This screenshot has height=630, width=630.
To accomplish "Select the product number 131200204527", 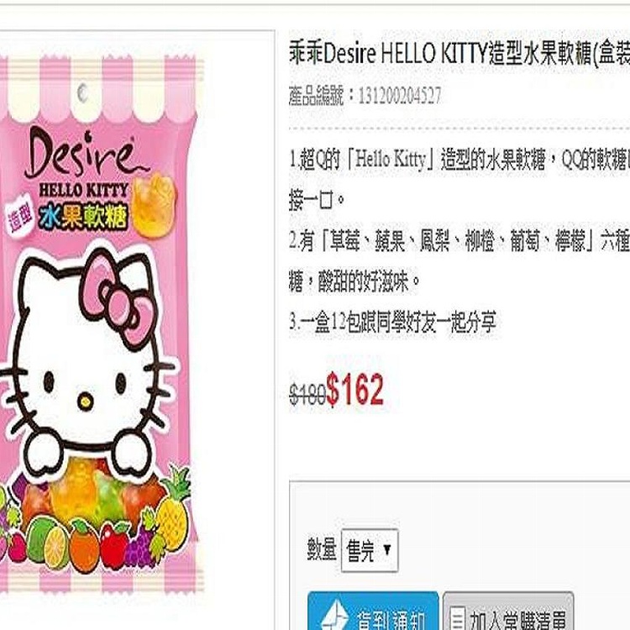I will click(x=399, y=96).
